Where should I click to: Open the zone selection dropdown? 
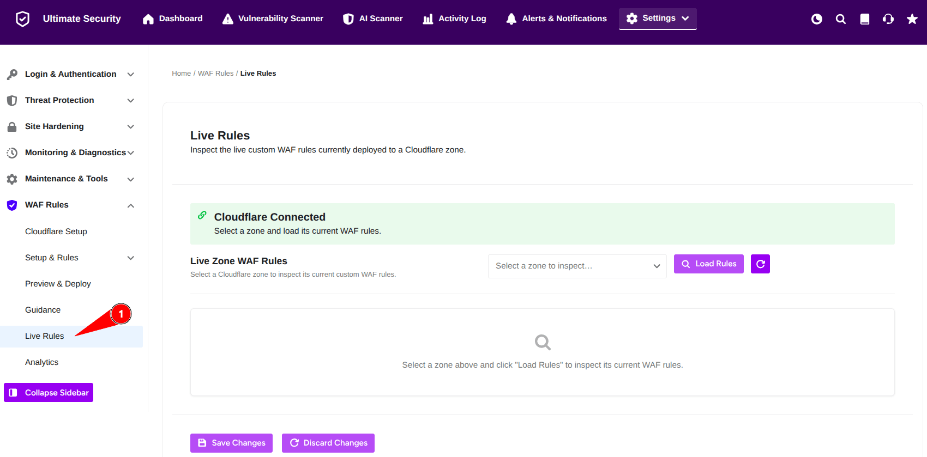tap(577, 266)
